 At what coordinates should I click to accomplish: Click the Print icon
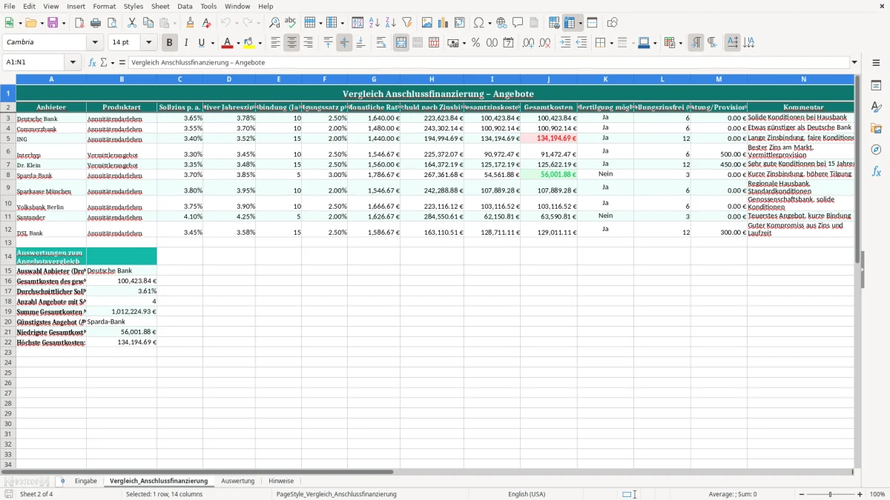pyautogui.click(x=96, y=23)
